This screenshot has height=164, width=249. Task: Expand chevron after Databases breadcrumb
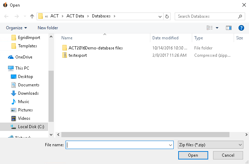tap(114, 16)
